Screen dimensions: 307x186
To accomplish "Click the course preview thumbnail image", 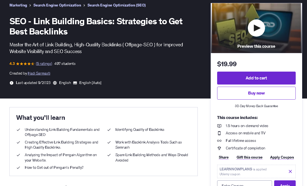I will (x=256, y=28).
